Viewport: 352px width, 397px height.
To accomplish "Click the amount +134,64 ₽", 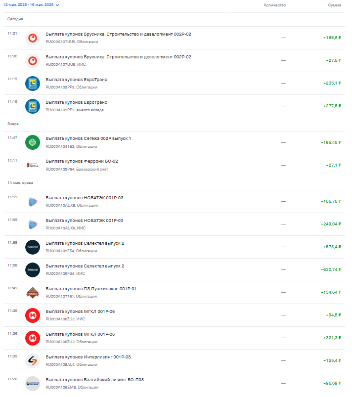I will click(331, 292).
